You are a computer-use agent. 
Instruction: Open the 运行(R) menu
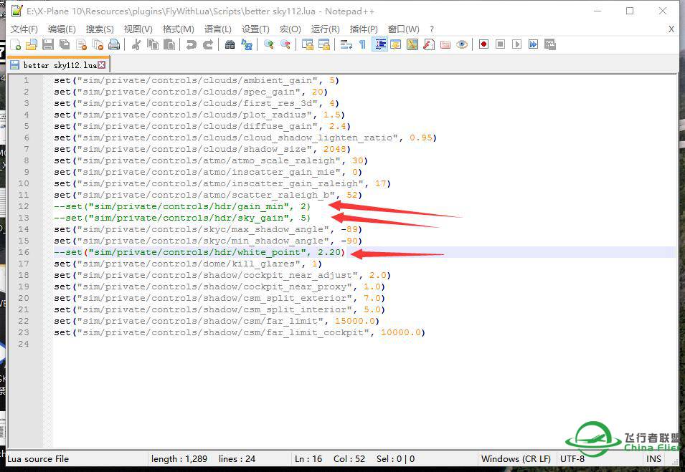click(x=325, y=29)
